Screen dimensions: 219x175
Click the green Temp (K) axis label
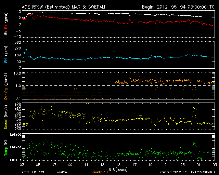[5, 147]
